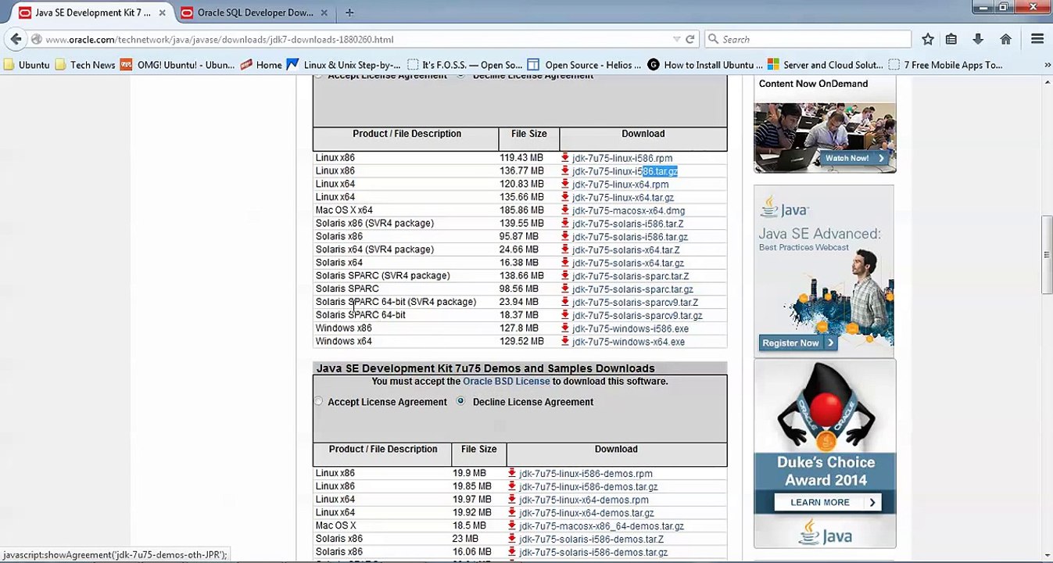Open a new tab with plus icon
The height and width of the screenshot is (563, 1053).
pyautogui.click(x=349, y=13)
